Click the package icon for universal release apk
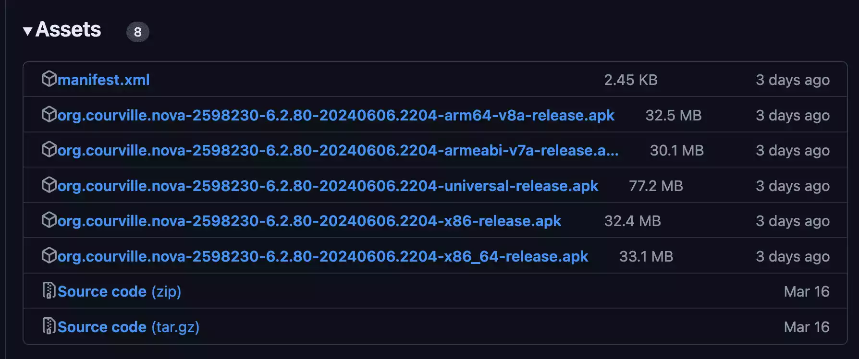 click(49, 185)
